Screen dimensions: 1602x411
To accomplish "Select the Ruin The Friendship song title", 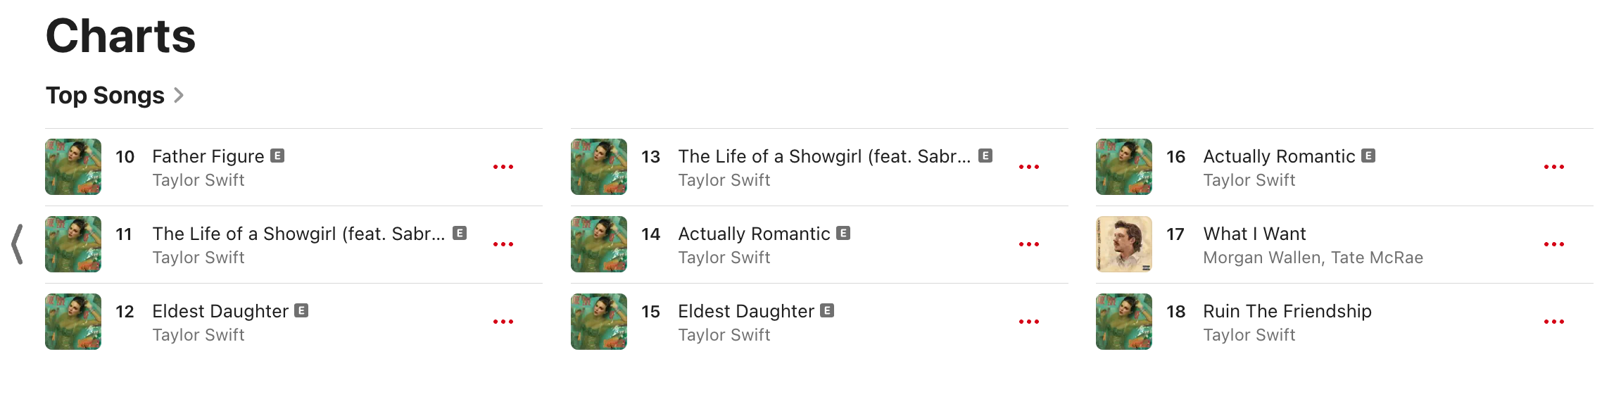I will (x=1287, y=311).
